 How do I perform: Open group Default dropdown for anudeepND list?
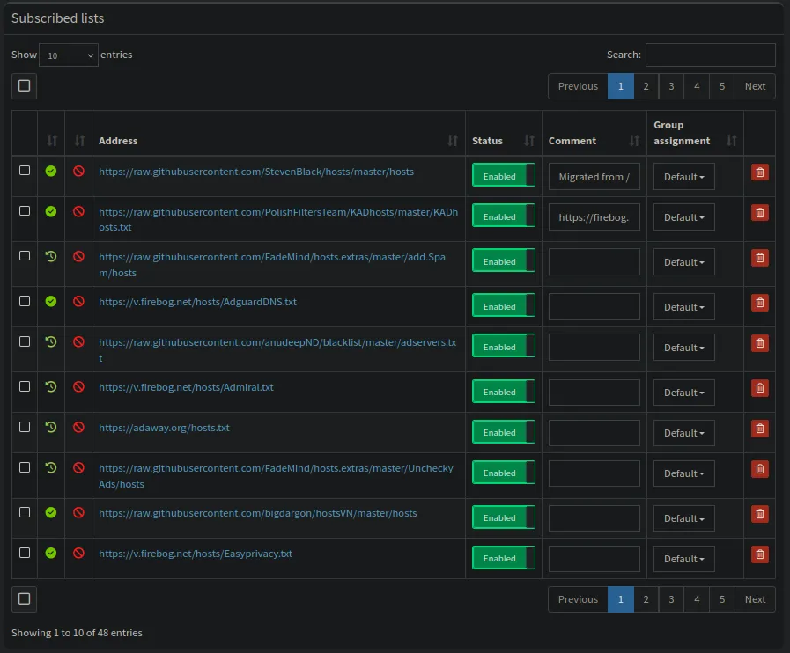(x=683, y=348)
